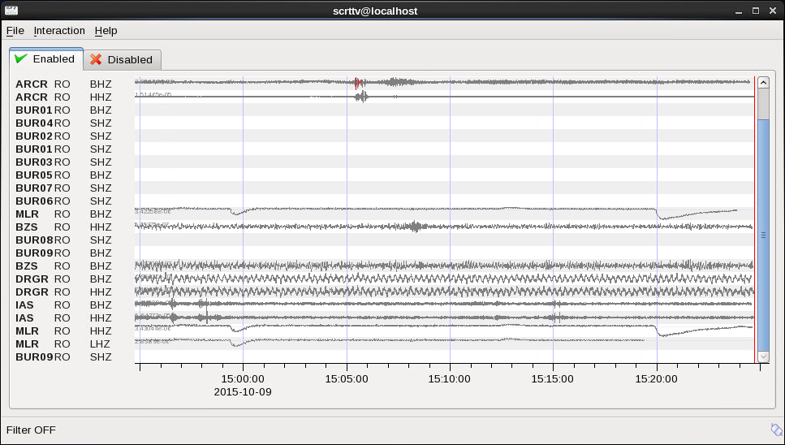
Task: Maximize the scrttv window
Action: (x=756, y=11)
